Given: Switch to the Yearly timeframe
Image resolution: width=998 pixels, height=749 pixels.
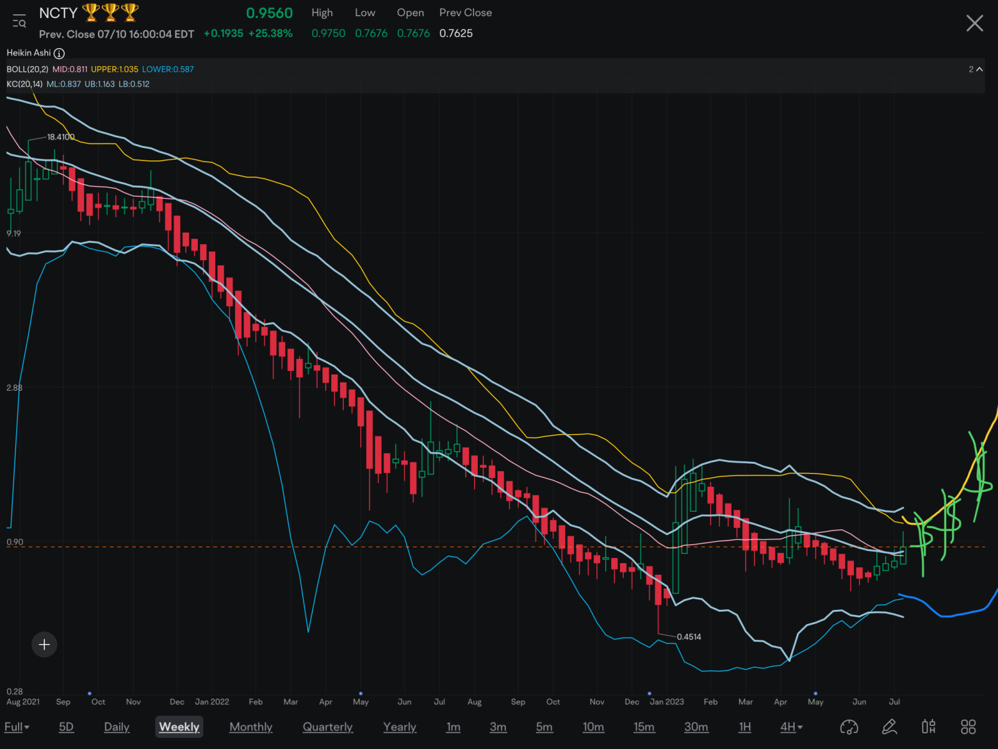Looking at the screenshot, I should pos(400,727).
